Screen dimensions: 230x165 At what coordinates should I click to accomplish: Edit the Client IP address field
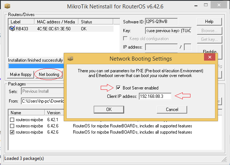[x=155, y=96]
